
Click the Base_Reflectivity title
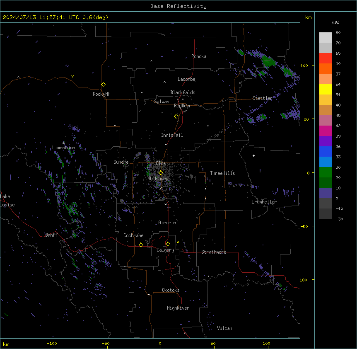178,6
